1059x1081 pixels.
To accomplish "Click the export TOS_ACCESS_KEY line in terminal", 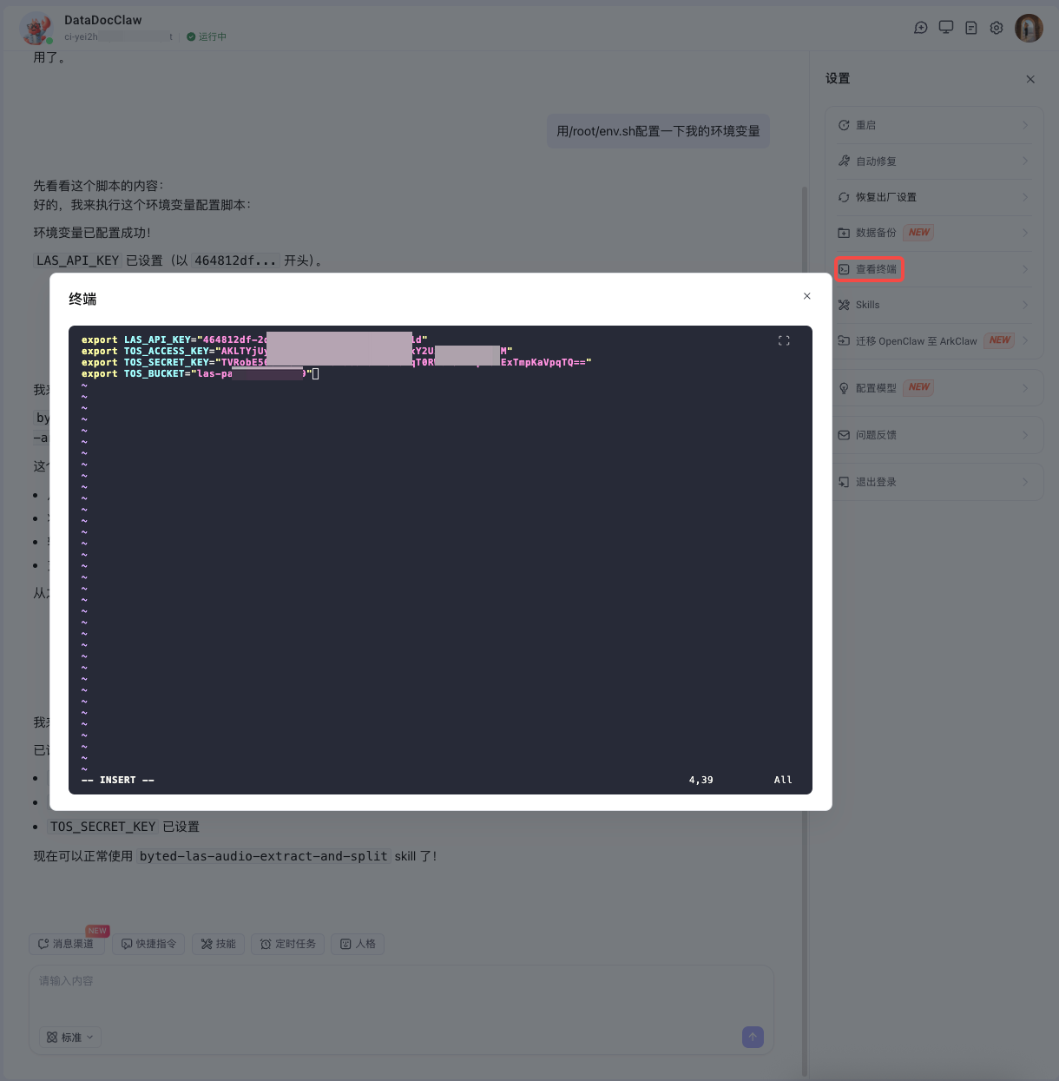I will (297, 351).
